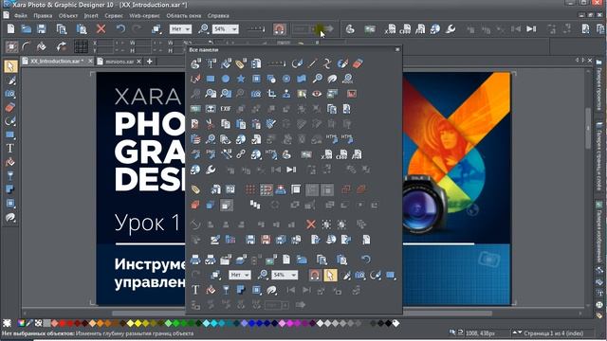This screenshot has width=607, height=341.
Task: Select the Shadow tool in left toolbar
Action: pos(10,189)
